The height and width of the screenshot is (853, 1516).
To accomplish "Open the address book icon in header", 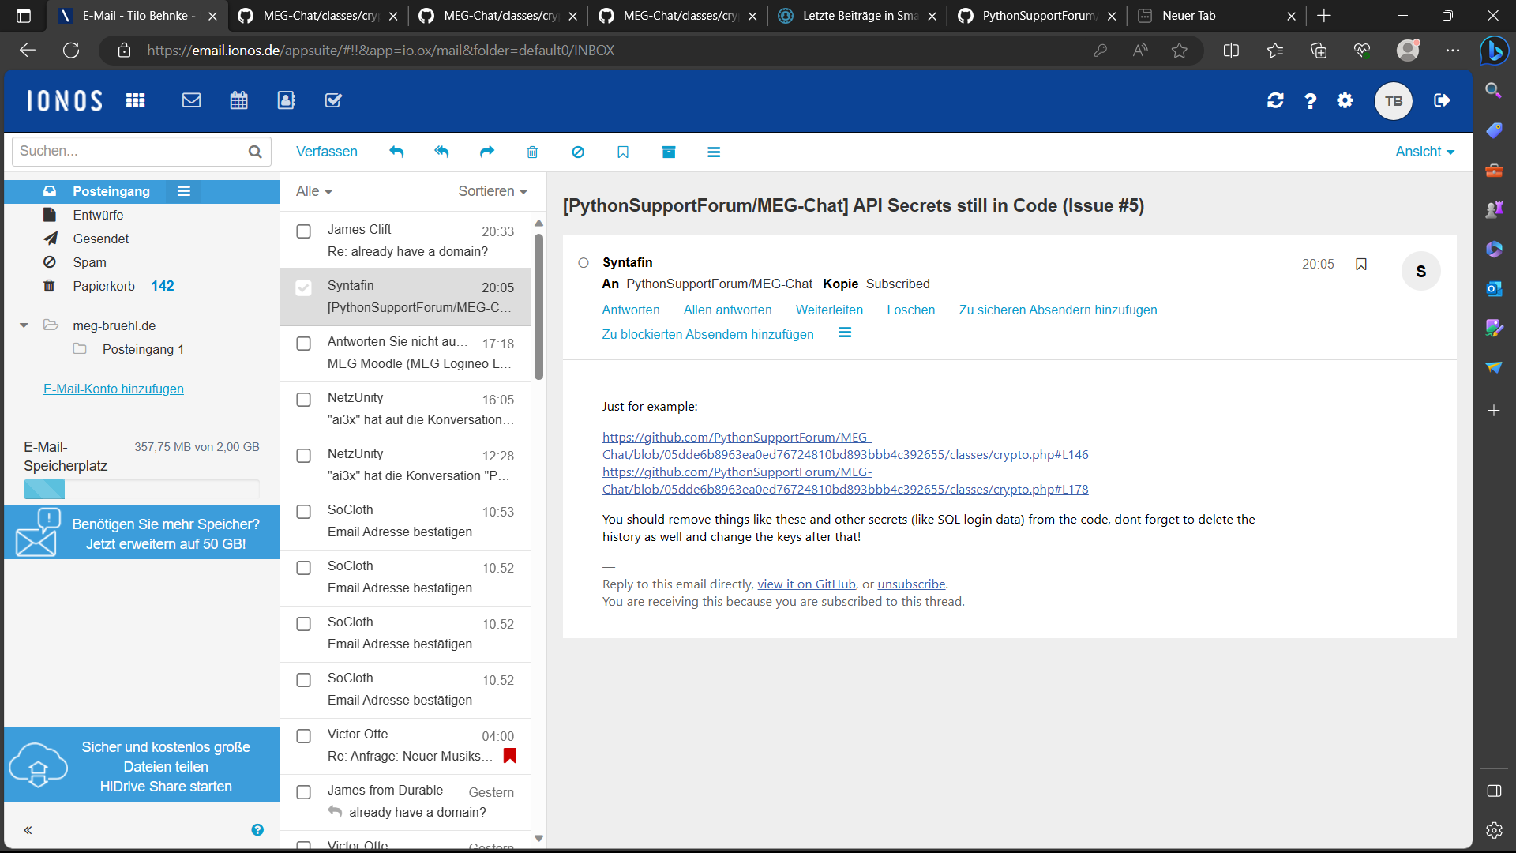I will click(286, 100).
